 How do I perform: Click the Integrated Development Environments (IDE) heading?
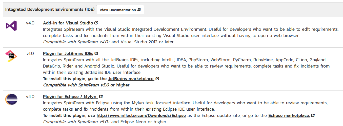click(x=50, y=10)
